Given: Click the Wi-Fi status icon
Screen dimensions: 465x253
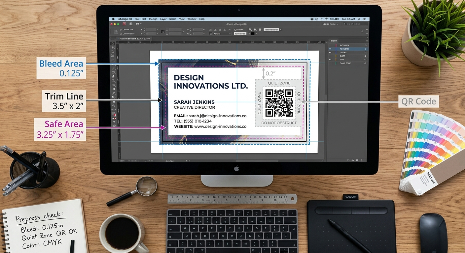Looking at the screenshot, I should click(x=326, y=19).
